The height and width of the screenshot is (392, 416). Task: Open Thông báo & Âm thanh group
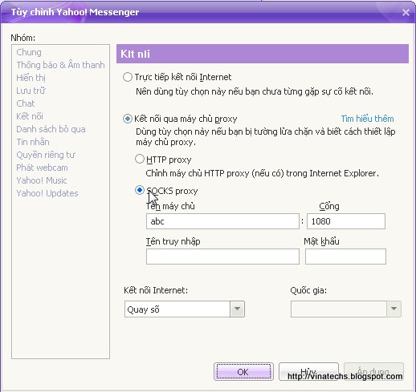coord(60,65)
